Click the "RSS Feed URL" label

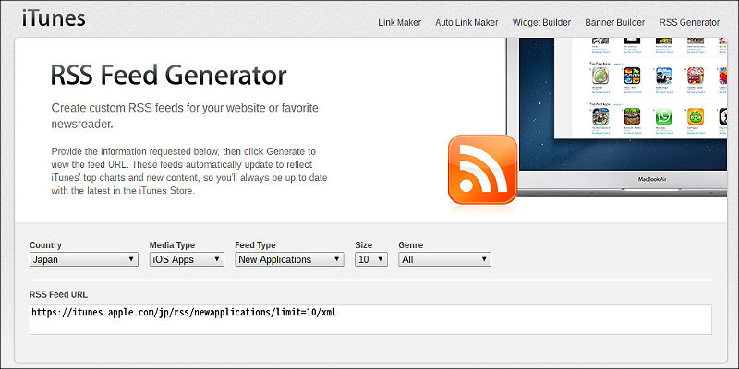tap(58, 294)
